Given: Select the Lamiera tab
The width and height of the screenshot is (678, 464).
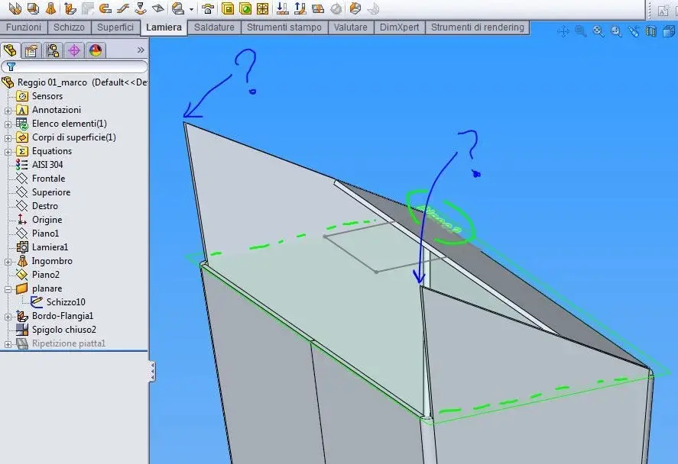Looking at the screenshot, I should pyautogui.click(x=164, y=27).
